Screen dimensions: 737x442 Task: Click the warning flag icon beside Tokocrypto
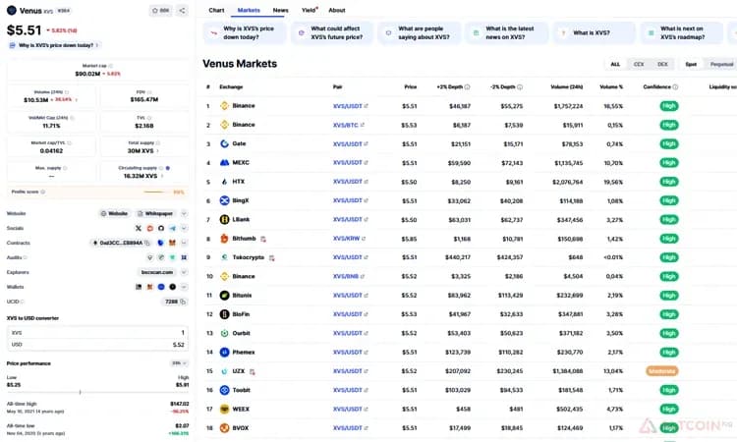coord(271,258)
